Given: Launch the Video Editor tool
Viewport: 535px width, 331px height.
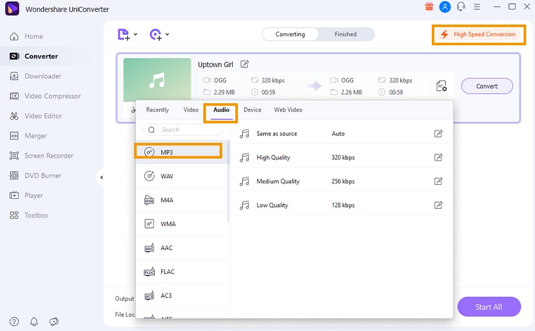Looking at the screenshot, I should (36, 116).
